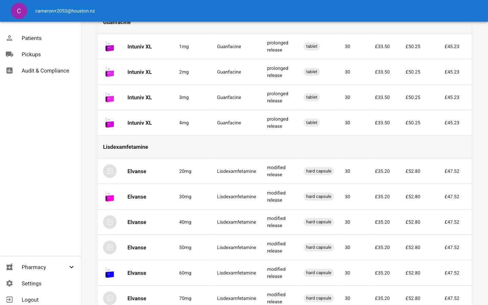Screen dimensions: 488x305
Task: Expand the Pharmacy menu chevron
Action: [72, 267]
